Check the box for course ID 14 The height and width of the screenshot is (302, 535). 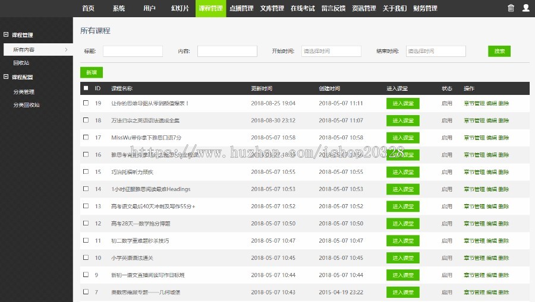86,189
